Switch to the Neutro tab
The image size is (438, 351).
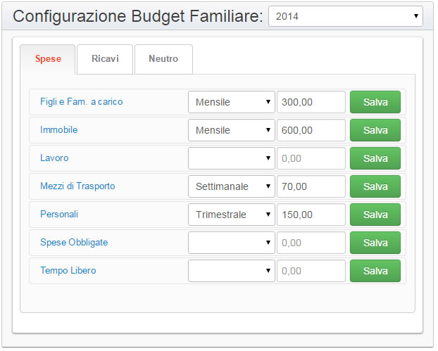point(163,59)
